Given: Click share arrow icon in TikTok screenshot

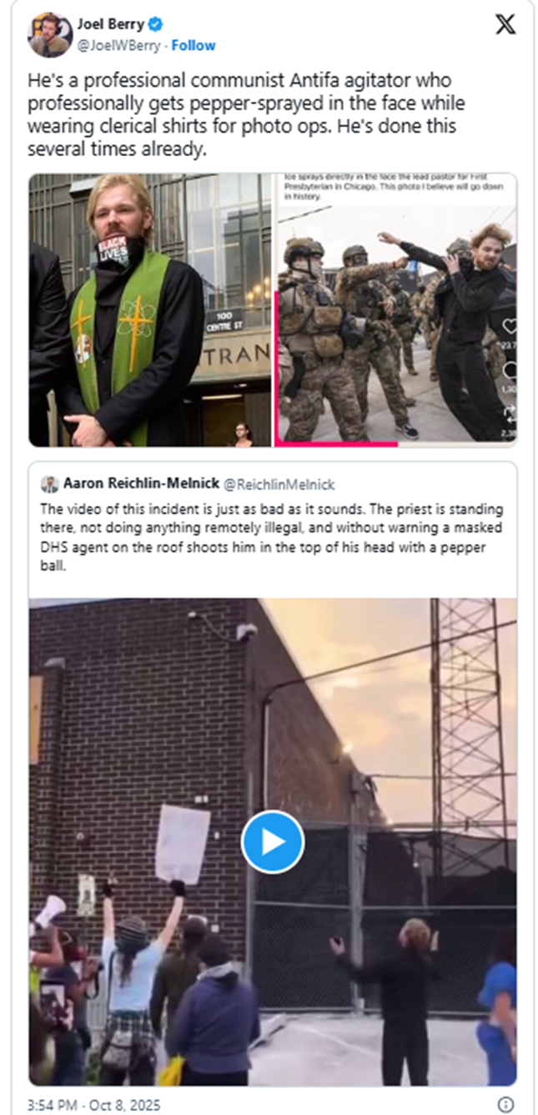Looking at the screenshot, I should pyautogui.click(x=510, y=412).
